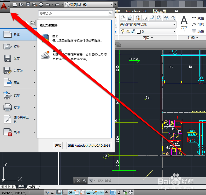
Task: Expand the 另存为 submenu arrow
Action: [x=34, y=70]
